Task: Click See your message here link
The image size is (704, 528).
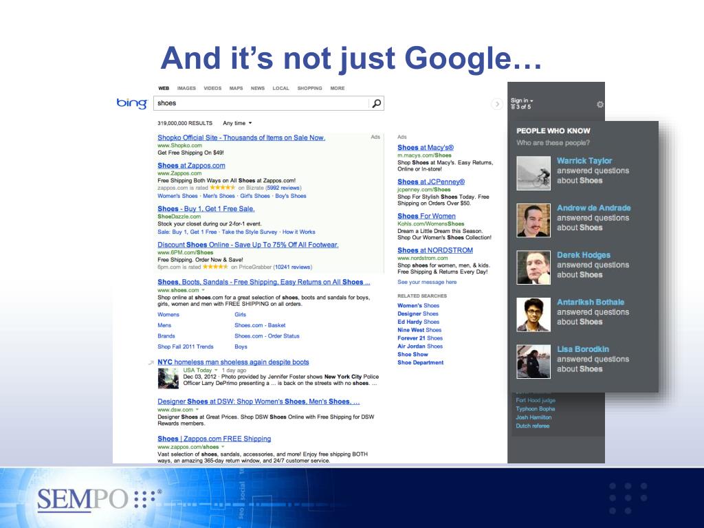Action: click(x=427, y=283)
